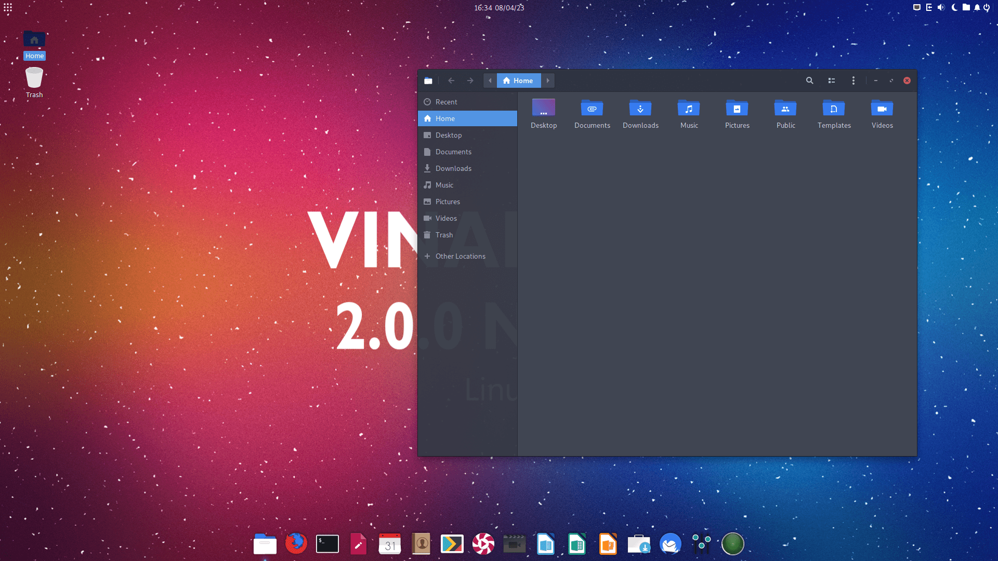Launch LibreOffice Writer from the dock
This screenshot has width=998, height=561.
pyautogui.click(x=546, y=544)
